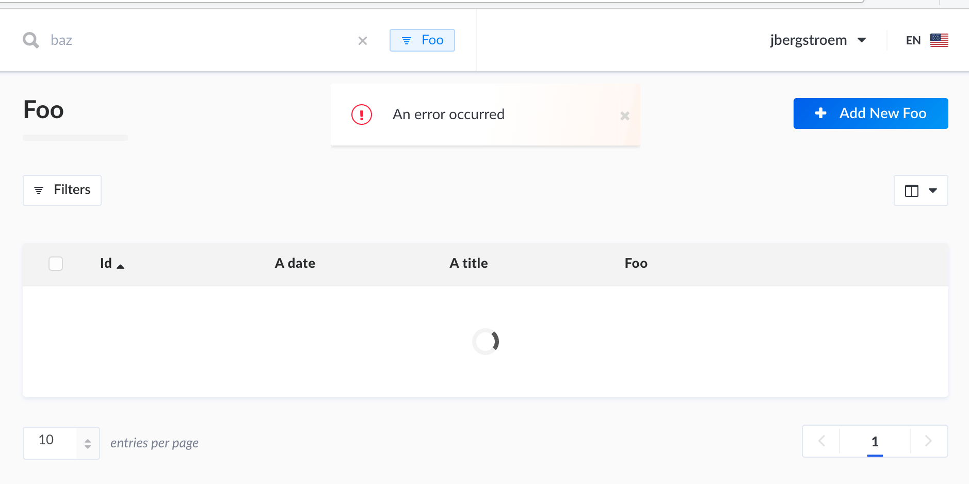
Task: Dismiss the search query with the X icon
Action: [363, 40]
